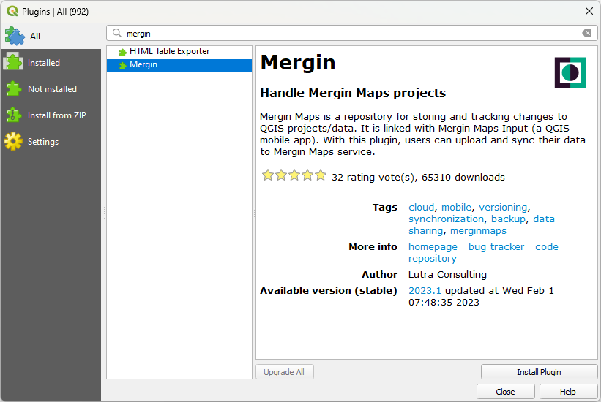Open the Installed plugins tab
Image resolution: width=601 pixels, height=402 pixels.
(x=43, y=63)
